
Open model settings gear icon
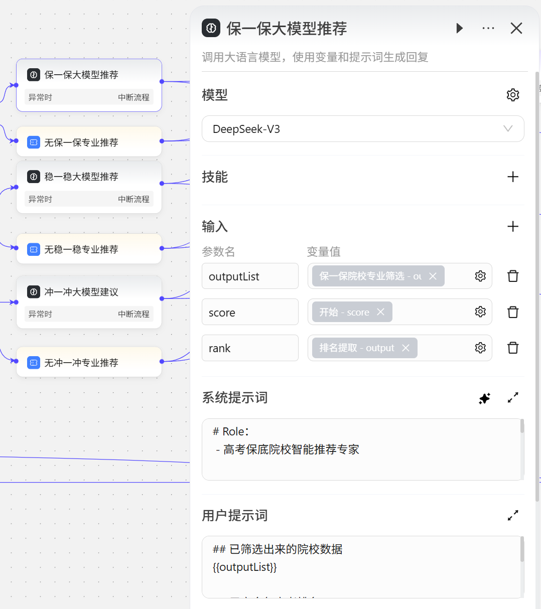point(512,95)
